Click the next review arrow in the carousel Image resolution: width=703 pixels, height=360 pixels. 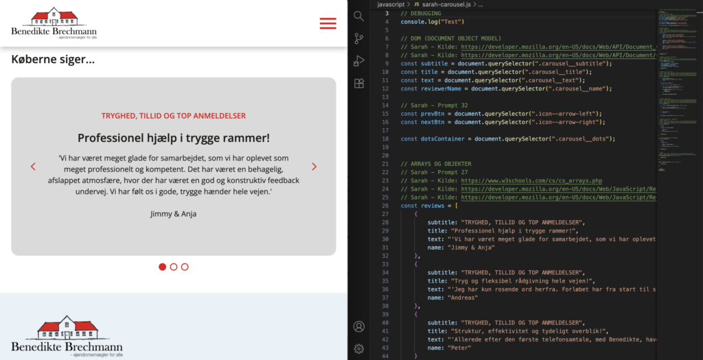pyautogui.click(x=314, y=167)
